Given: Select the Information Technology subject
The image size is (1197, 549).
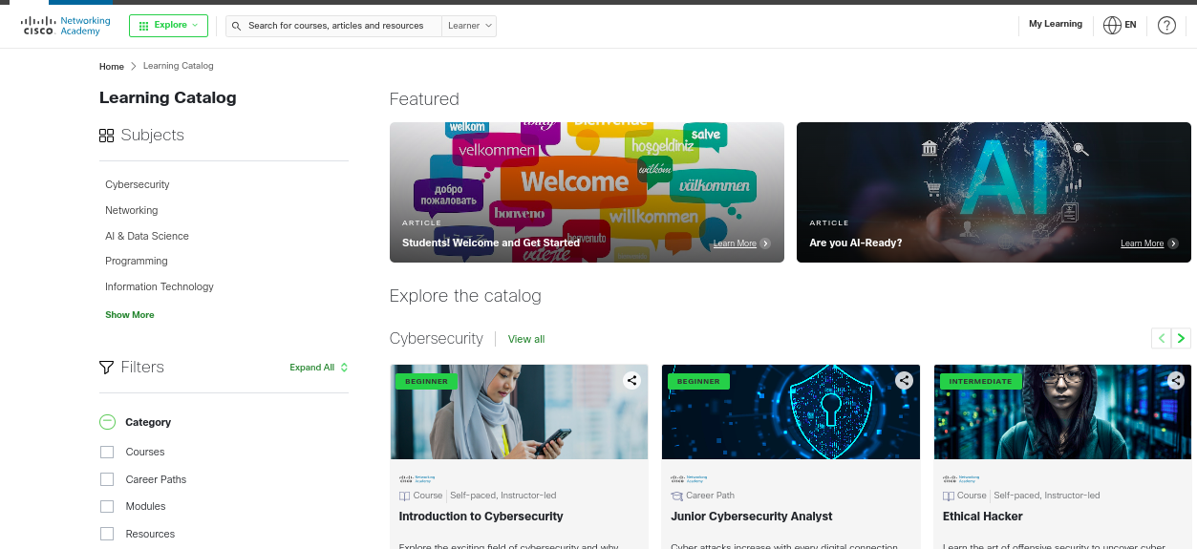Looking at the screenshot, I should click(160, 286).
